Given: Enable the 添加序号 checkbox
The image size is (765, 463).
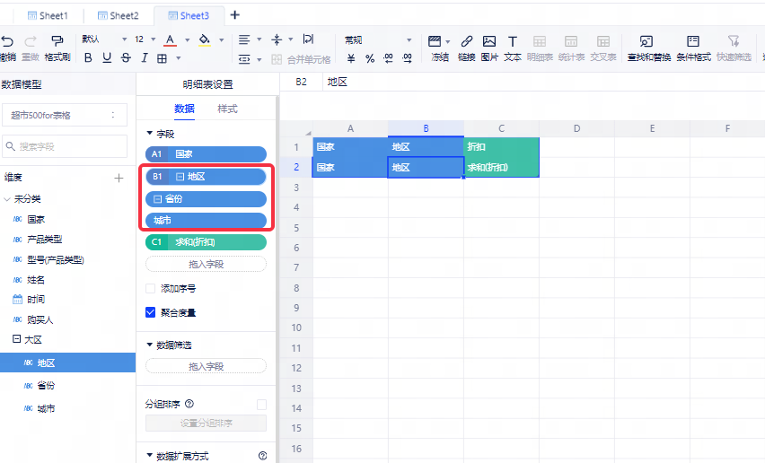Looking at the screenshot, I should coord(151,289).
